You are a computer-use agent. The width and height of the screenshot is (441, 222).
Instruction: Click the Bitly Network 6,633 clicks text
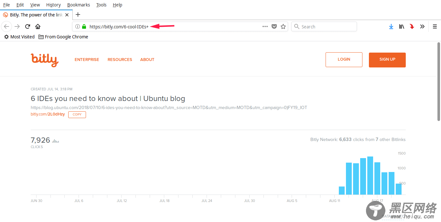[x=358, y=140]
